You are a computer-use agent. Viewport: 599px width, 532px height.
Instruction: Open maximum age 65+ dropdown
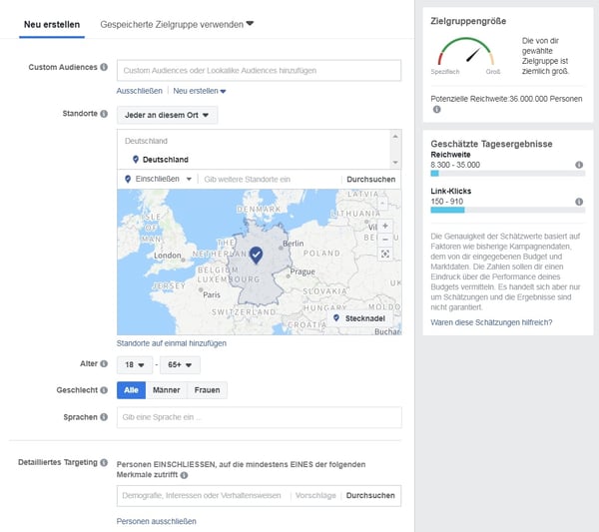180,364
